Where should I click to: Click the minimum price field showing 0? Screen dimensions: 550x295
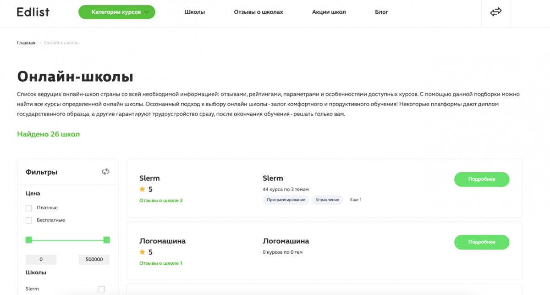41,260
